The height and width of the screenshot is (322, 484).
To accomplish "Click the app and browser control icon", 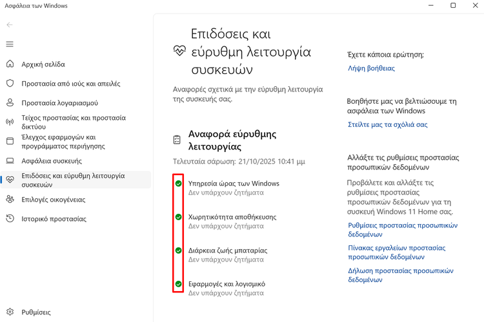I will [10, 142].
